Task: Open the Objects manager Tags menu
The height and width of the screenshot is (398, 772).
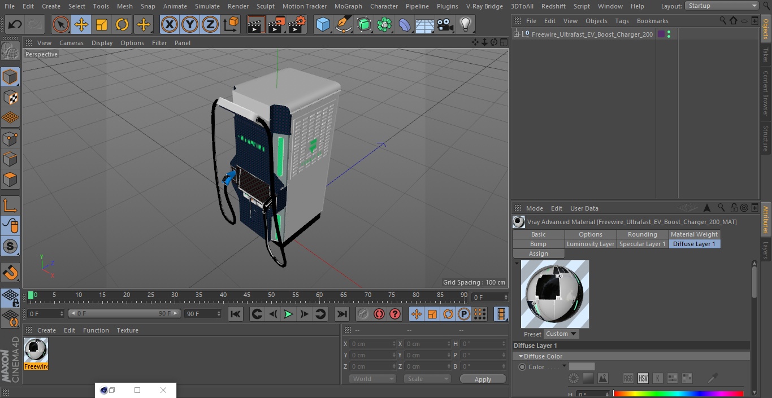Action: pyautogui.click(x=622, y=21)
